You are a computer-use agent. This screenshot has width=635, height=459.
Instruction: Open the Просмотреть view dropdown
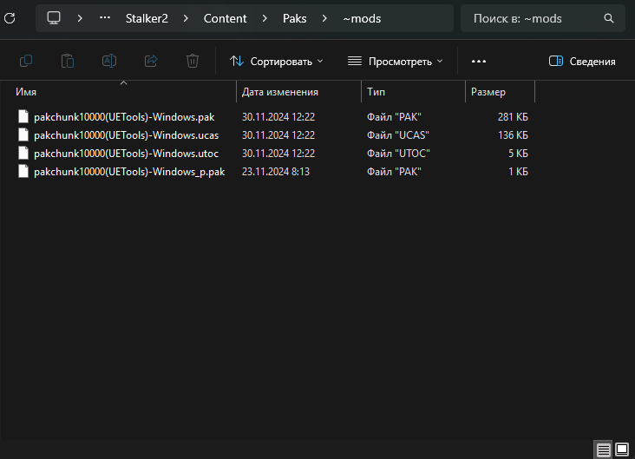coord(395,62)
